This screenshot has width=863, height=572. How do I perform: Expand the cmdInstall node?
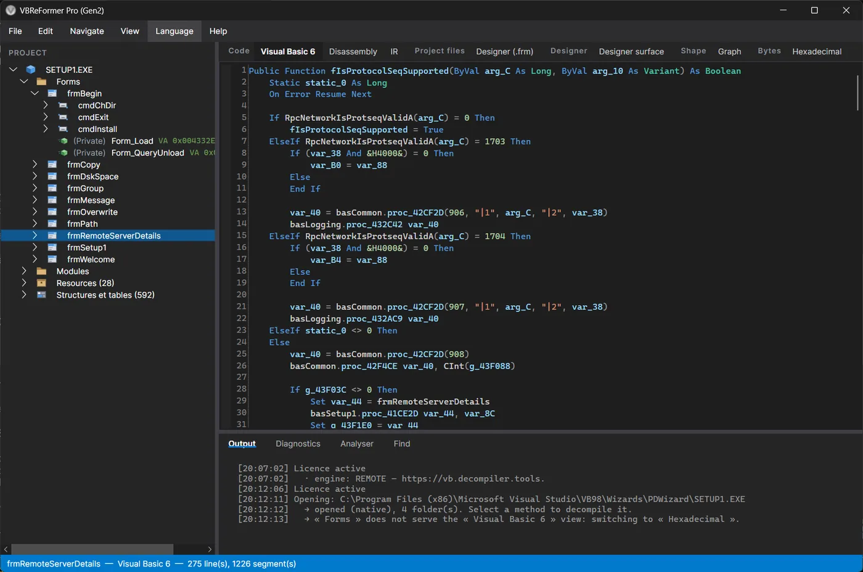tap(46, 129)
